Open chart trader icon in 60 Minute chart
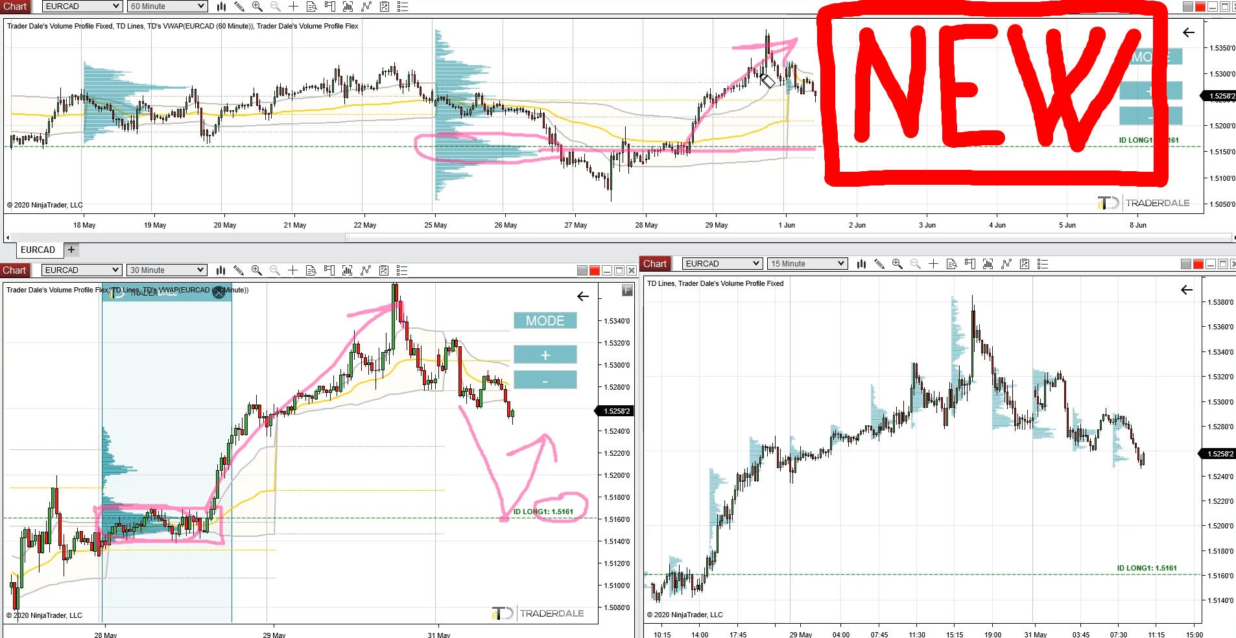Viewport: 1236px width, 638px height. [x=330, y=6]
